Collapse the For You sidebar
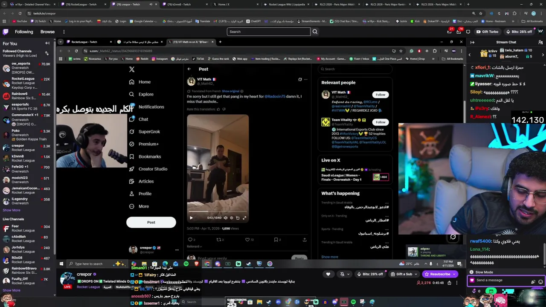The image size is (546, 307). (x=47, y=43)
